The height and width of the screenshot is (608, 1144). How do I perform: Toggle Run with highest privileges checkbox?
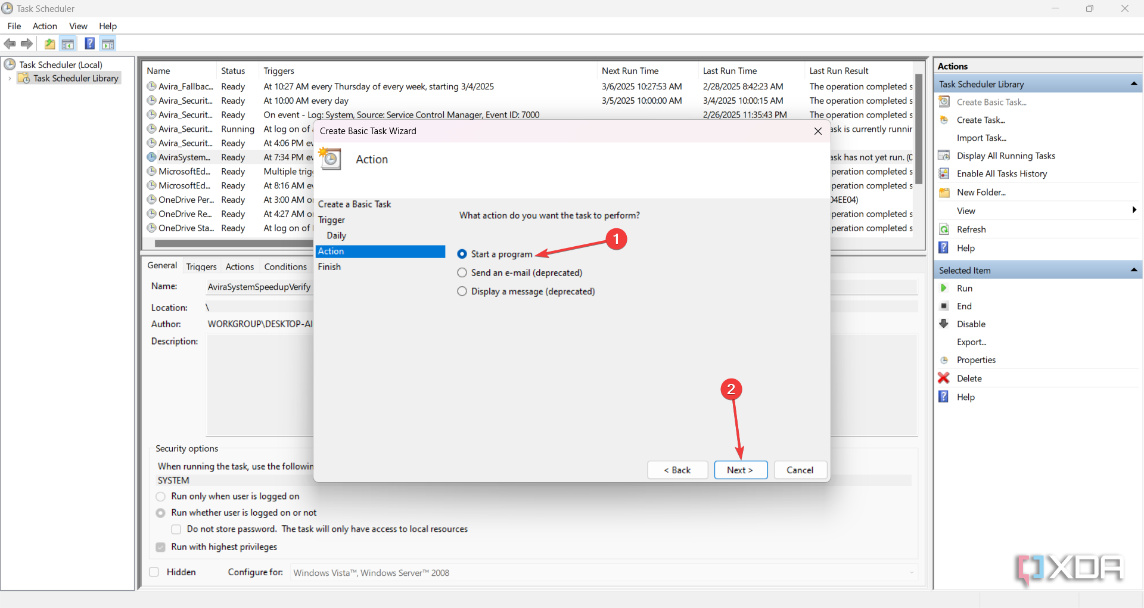pyautogui.click(x=161, y=547)
